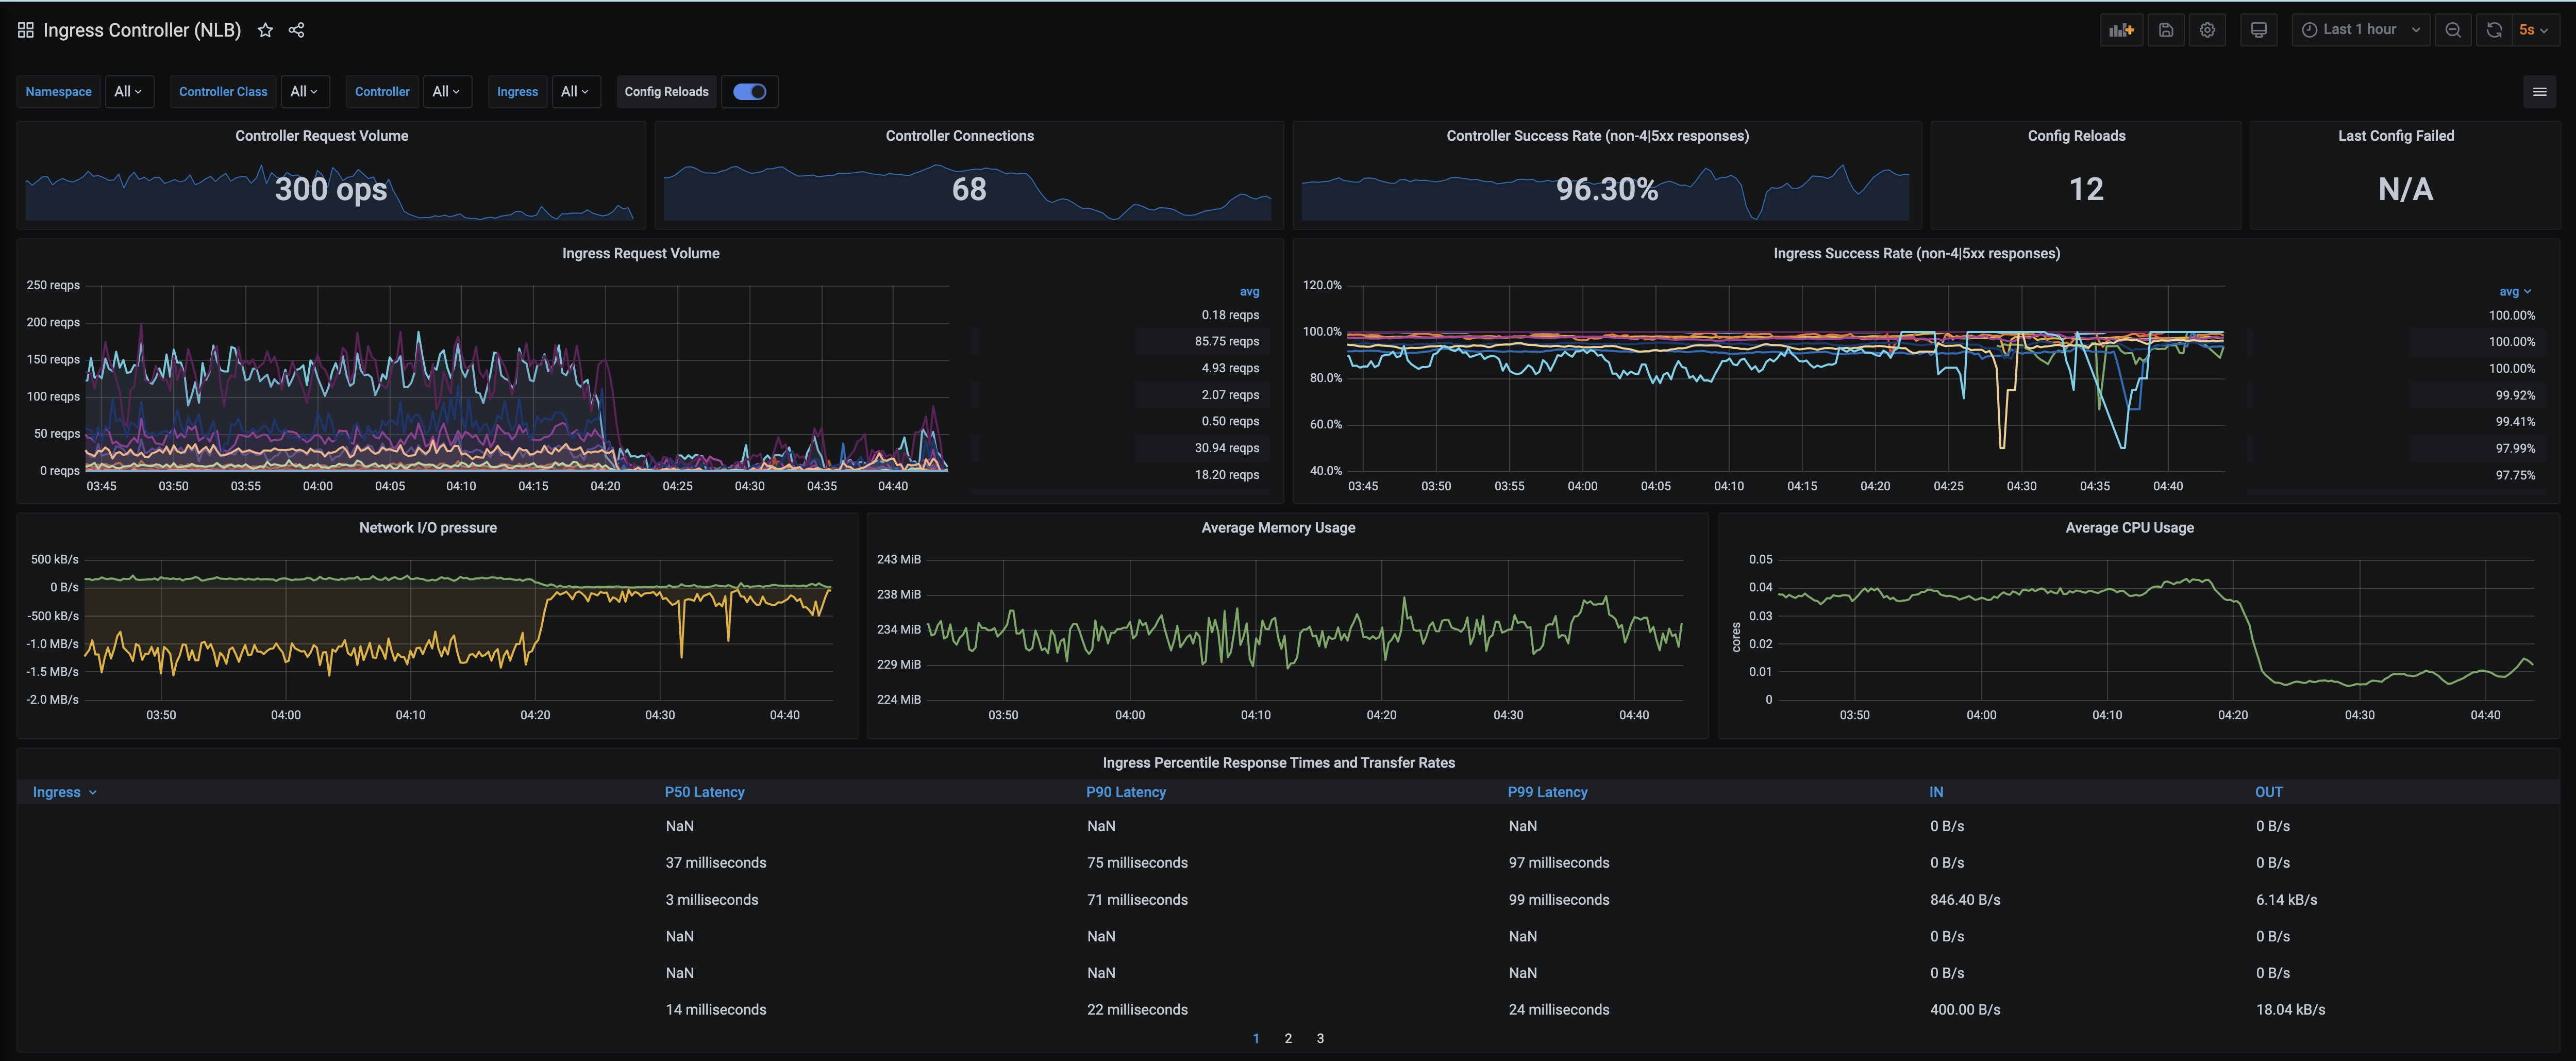Sort table by P99 Latency

(1547, 792)
